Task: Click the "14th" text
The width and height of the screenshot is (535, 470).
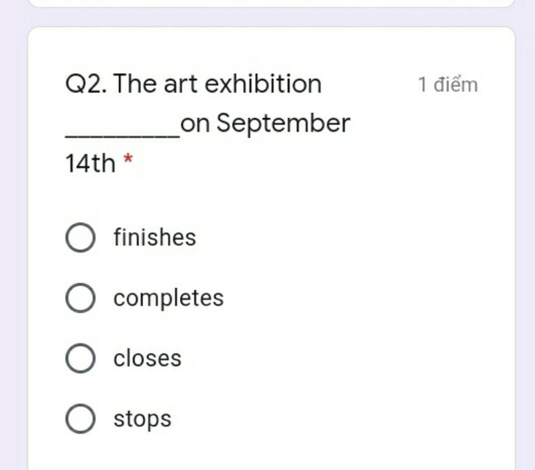Action: [x=90, y=164]
